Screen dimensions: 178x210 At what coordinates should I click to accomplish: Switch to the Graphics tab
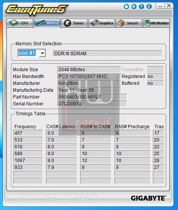coord(102,23)
